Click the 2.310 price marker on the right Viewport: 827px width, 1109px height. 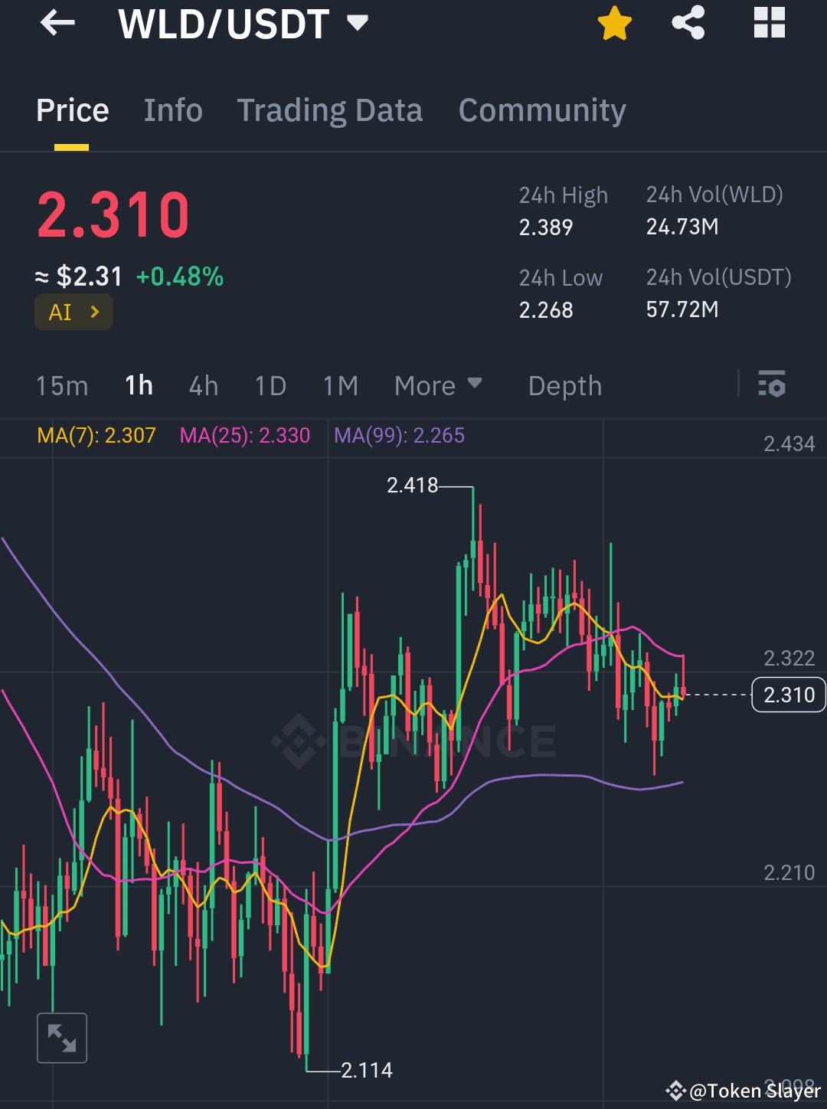pyautogui.click(x=789, y=695)
